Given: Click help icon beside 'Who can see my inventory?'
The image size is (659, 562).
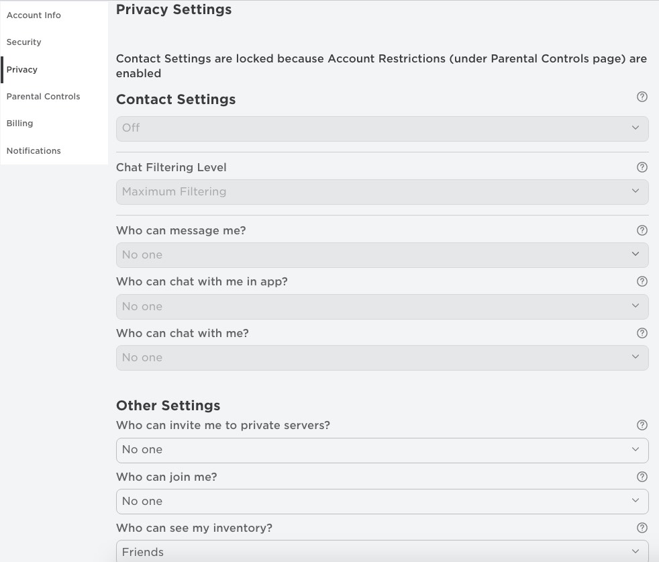Looking at the screenshot, I should [x=642, y=528].
